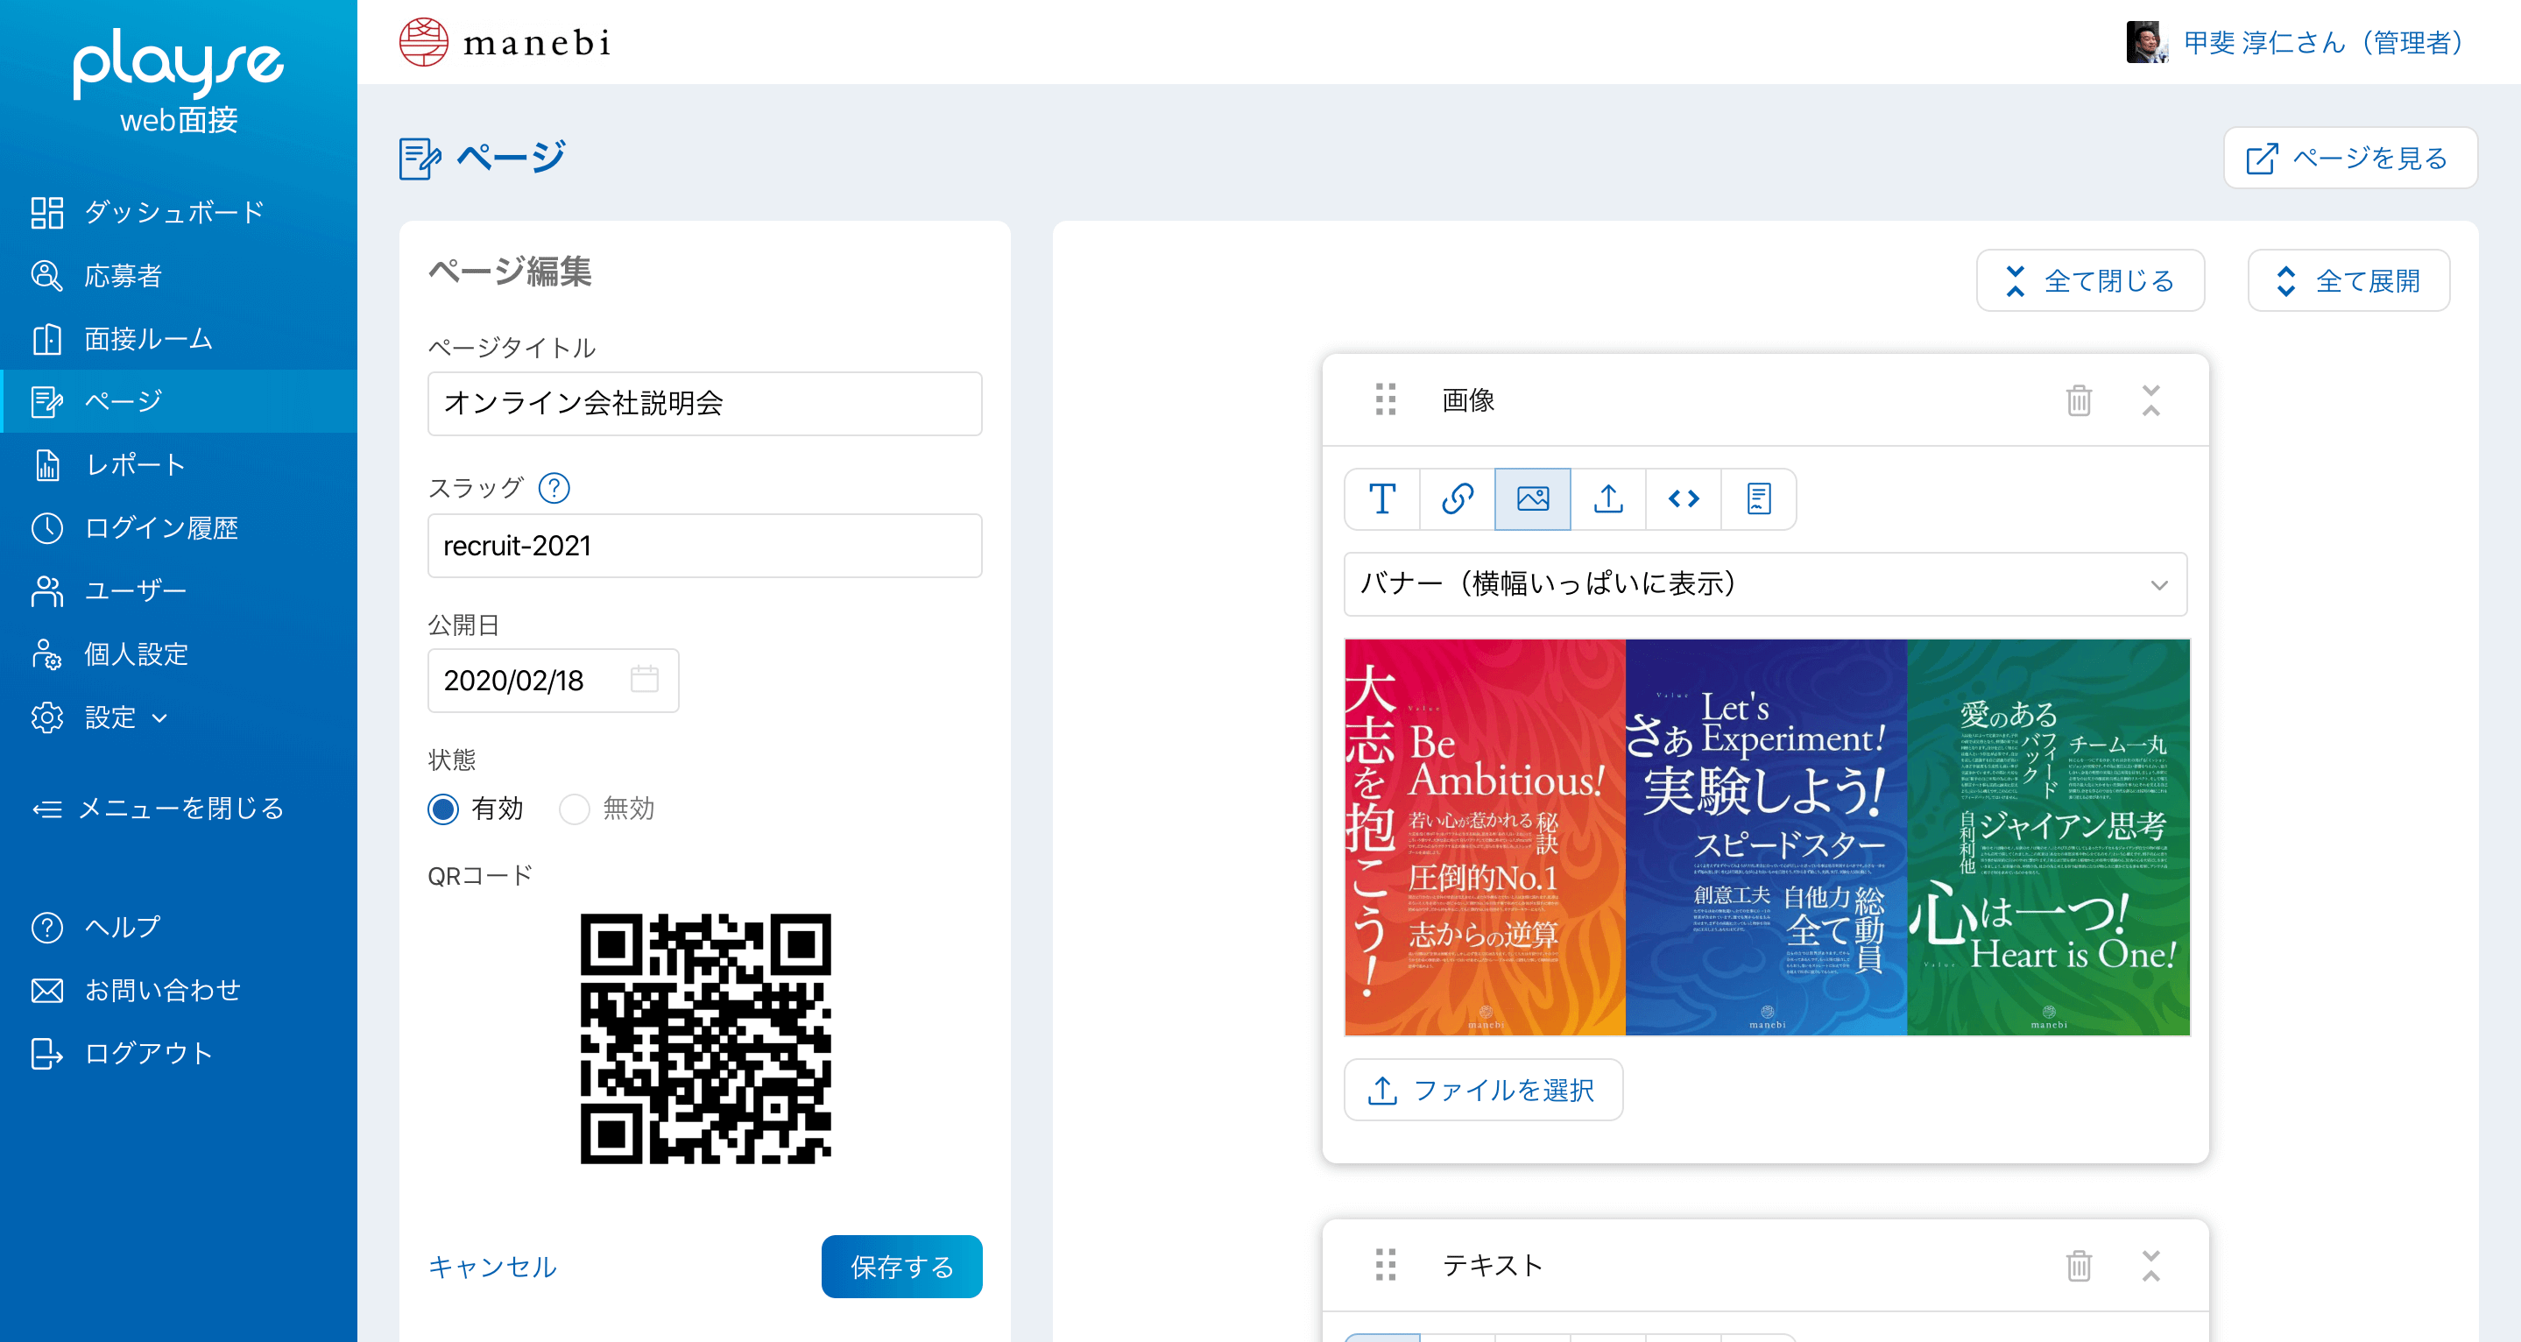2521x1342 pixels.
Task: Click the ページ編集 heading
Action: (x=510, y=272)
